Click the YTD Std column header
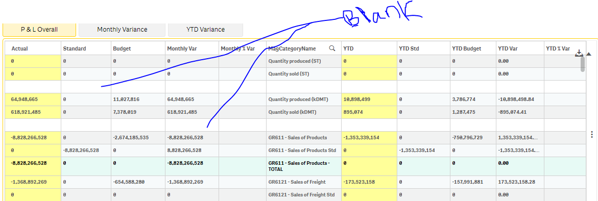 coord(409,48)
